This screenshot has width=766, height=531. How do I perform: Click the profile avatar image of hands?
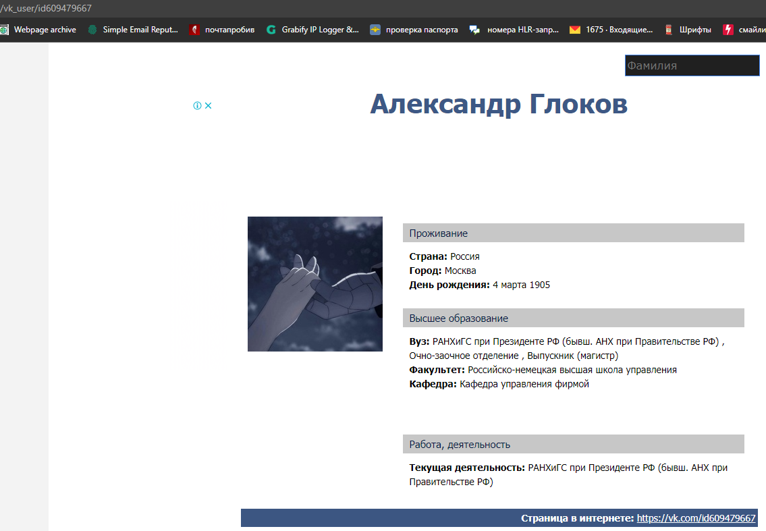click(315, 284)
